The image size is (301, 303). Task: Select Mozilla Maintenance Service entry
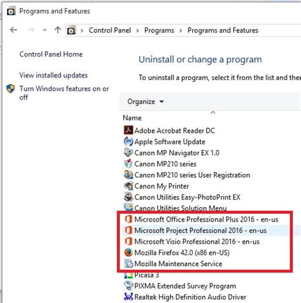pyautogui.click(x=178, y=264)
